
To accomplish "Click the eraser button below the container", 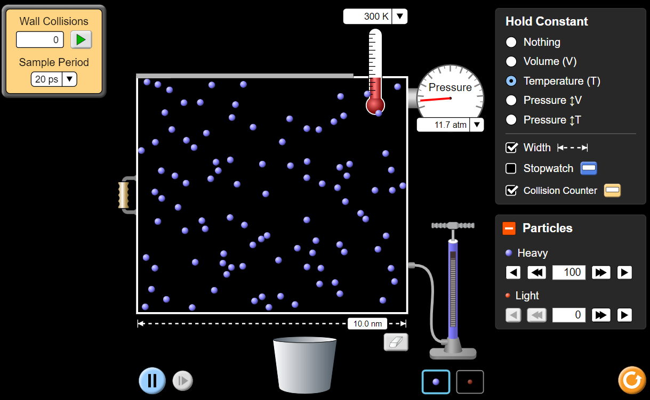I will [396, 342].
